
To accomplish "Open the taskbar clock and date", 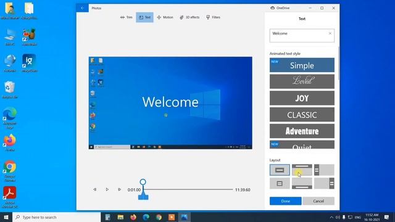I will 372,217.
